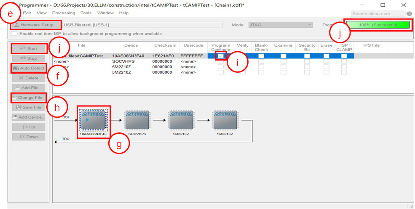The image size is (415, 209).
Task: Click the Add File button
Action: [x=29, y=88]
